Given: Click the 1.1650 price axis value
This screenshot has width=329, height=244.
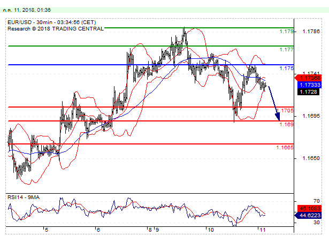Looking at the screenshot, I should tap(311, 158).
